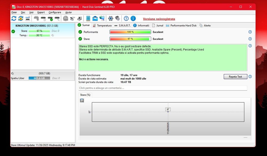The image size is (267, 156).
Task: Click 'mai mult de 1000 zile' value
Action: pos(133,79)
